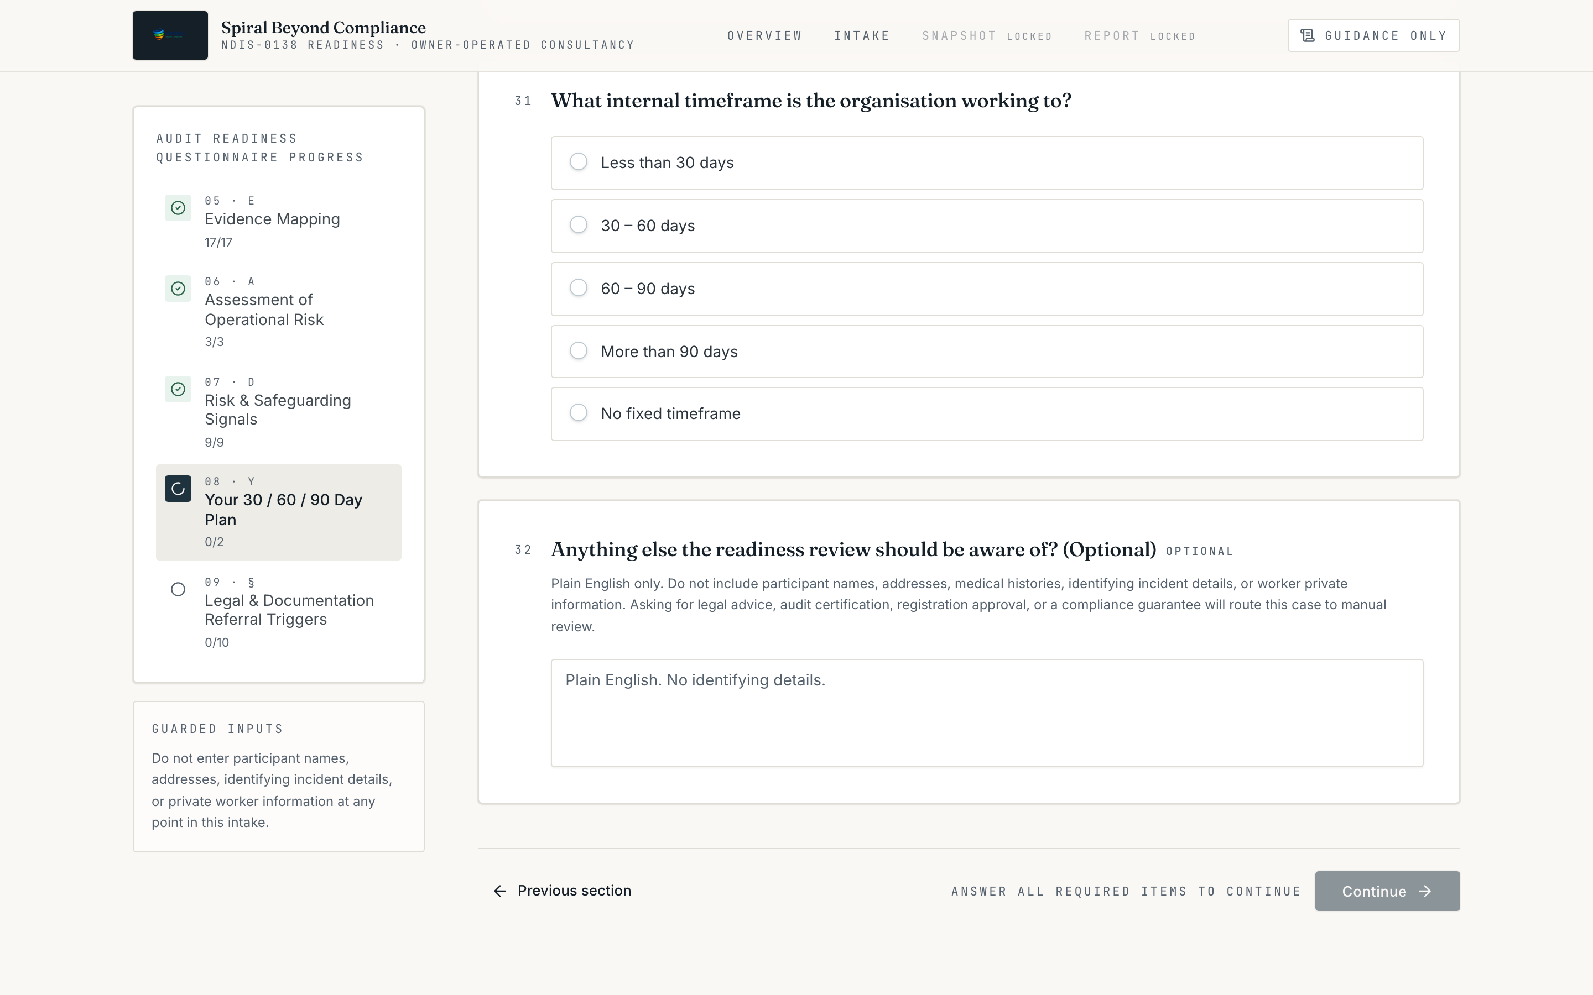
Task: Click the Evidence Mapping completed check icon
Action: point(178,208)
